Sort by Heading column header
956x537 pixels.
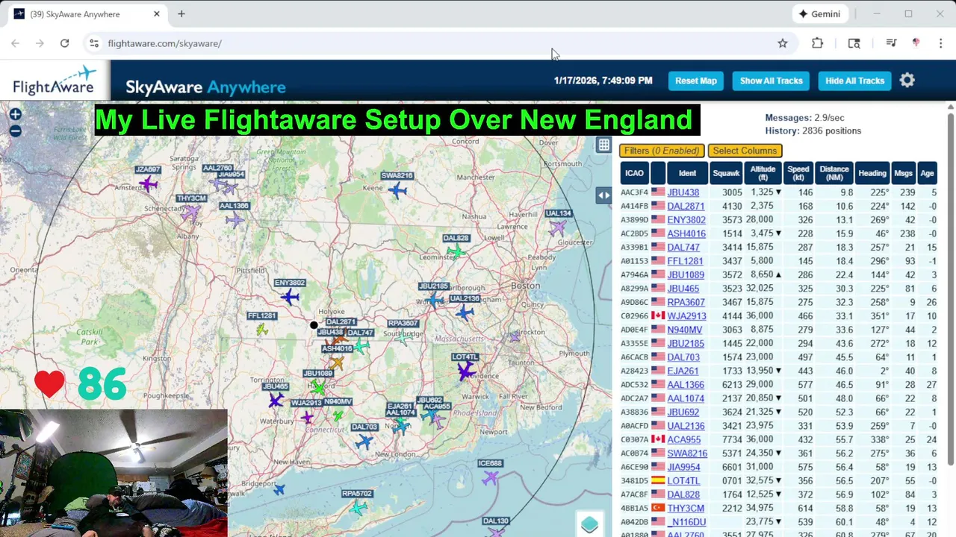(x=872, y=173)
